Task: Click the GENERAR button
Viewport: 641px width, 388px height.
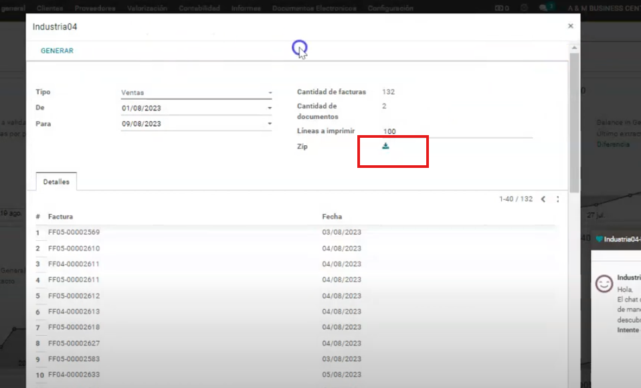Action: 57,51
